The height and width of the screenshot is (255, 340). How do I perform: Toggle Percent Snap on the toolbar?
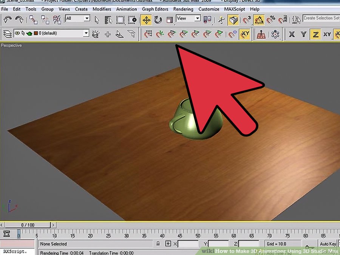[x=271, y=19]
